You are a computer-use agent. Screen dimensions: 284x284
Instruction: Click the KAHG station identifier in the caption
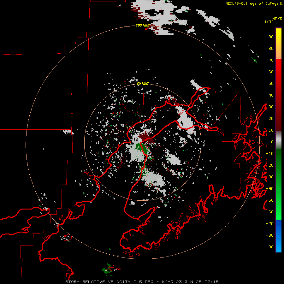(168, 282)
